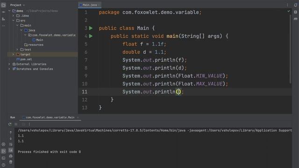Open the Database tool window icon
The height and width of the screenshot is (168, 299).
[x=295, y=12]
